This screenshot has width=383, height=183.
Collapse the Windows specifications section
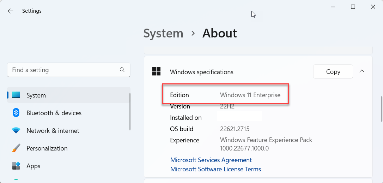tap(362, 71)
